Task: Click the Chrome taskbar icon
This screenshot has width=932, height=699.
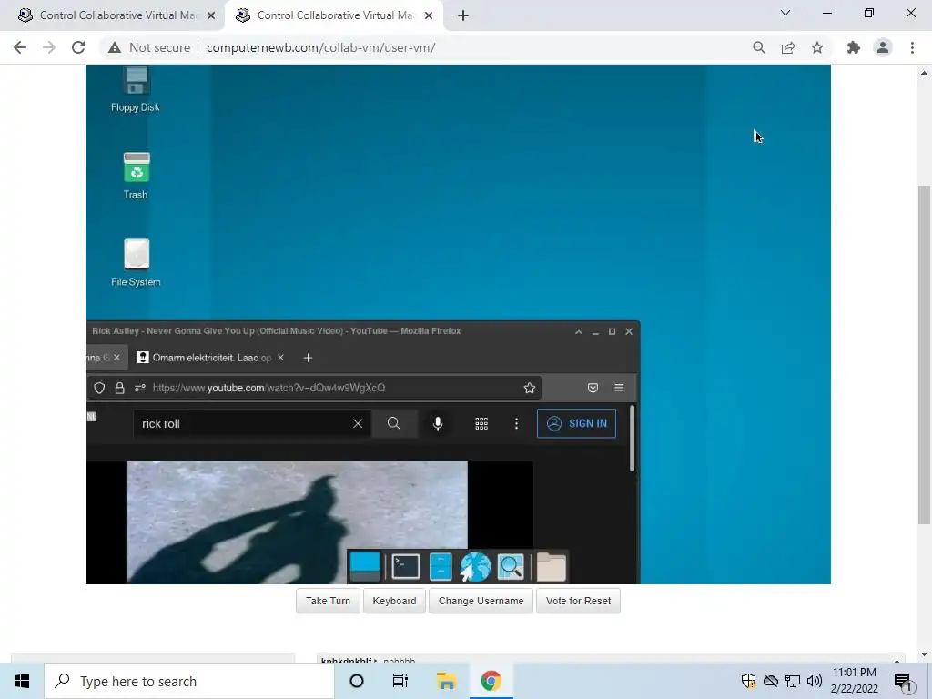Action: 491,681
